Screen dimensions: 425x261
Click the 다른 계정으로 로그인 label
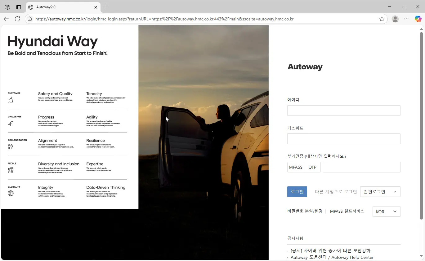pos(336,192)
